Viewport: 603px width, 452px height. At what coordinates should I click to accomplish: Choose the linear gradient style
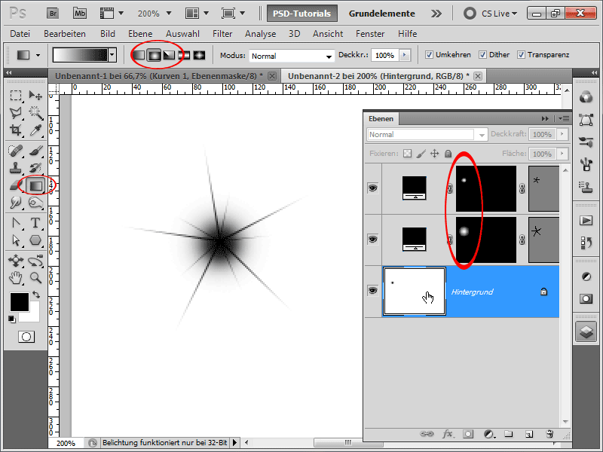click(x=139, y=55)
